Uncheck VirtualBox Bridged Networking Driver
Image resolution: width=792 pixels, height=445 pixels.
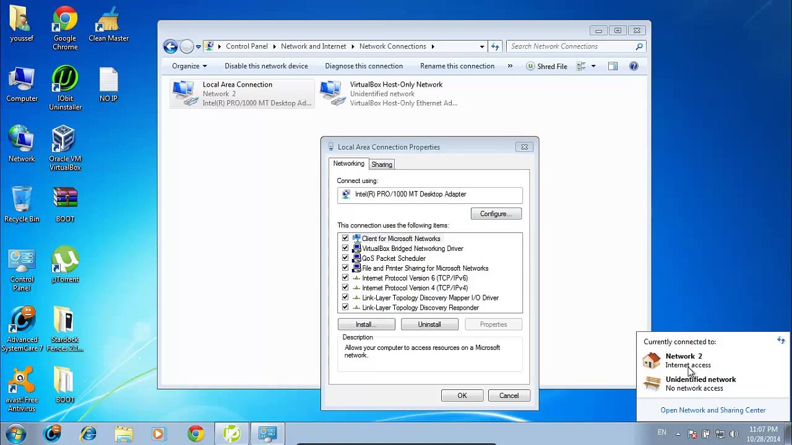coord(345,248)
